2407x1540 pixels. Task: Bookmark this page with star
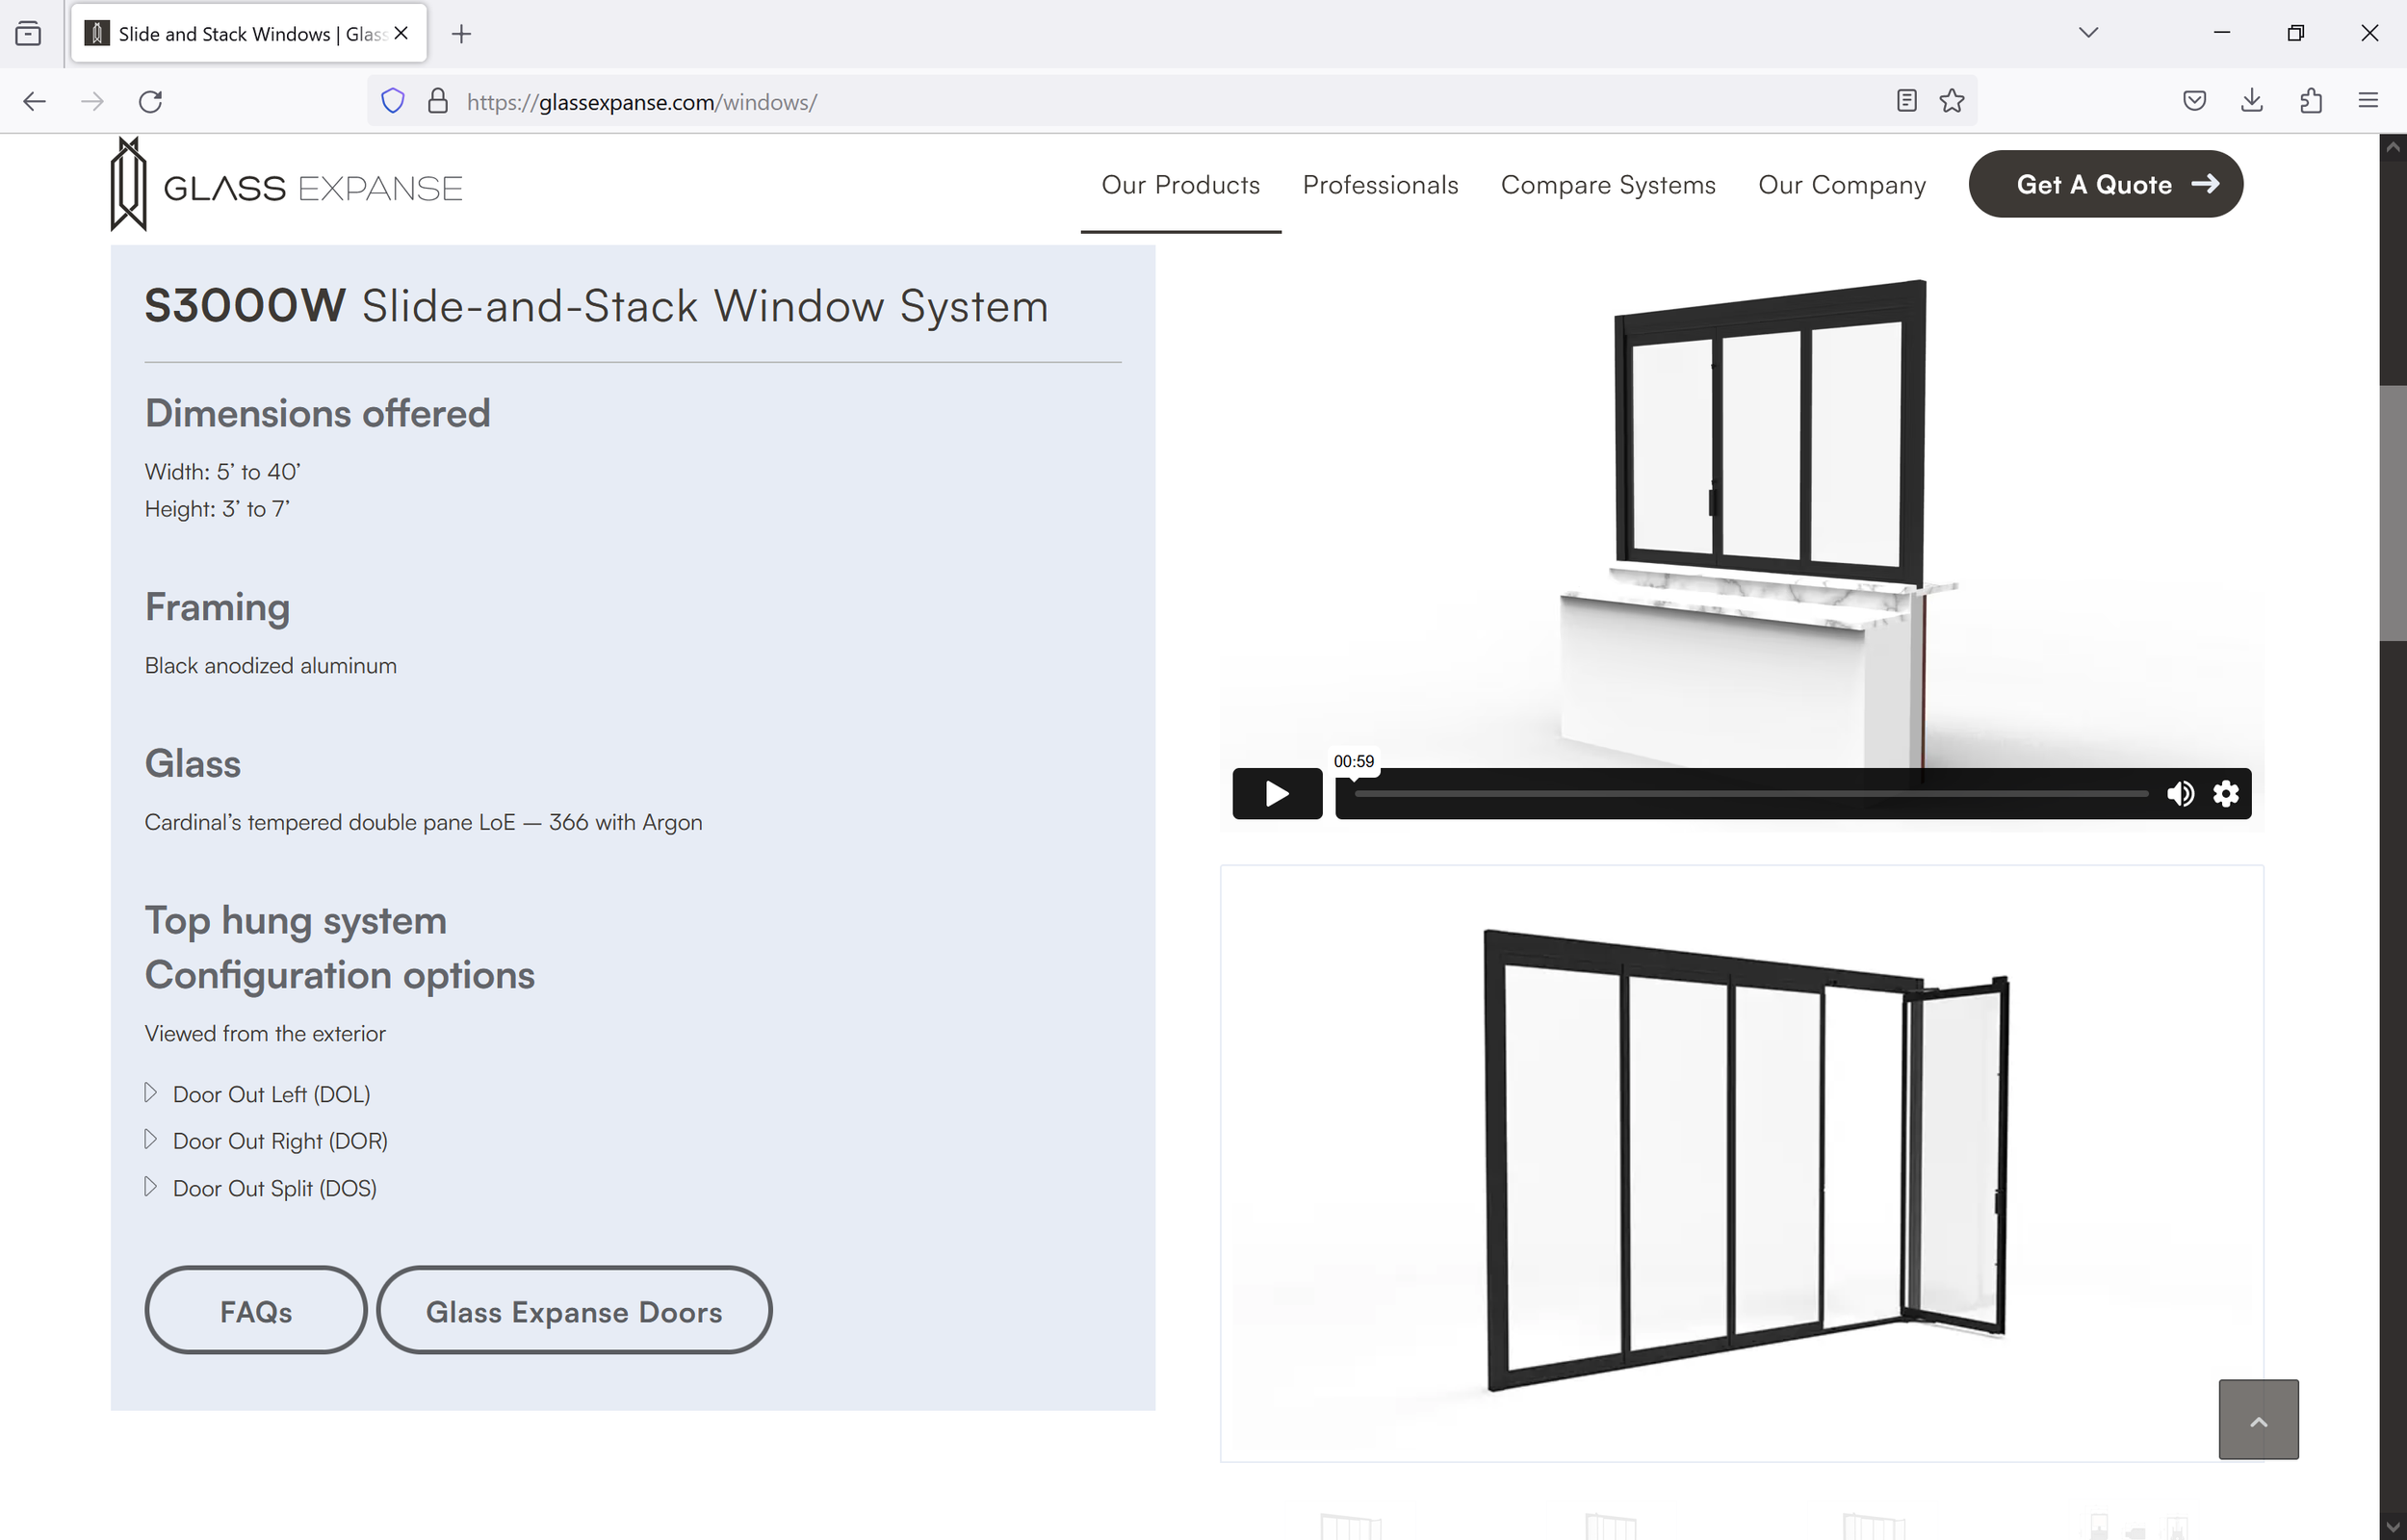[x=1951, y=101]
